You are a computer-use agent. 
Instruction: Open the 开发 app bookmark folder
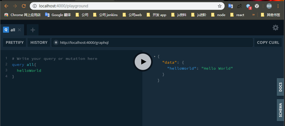click(156, 15)
